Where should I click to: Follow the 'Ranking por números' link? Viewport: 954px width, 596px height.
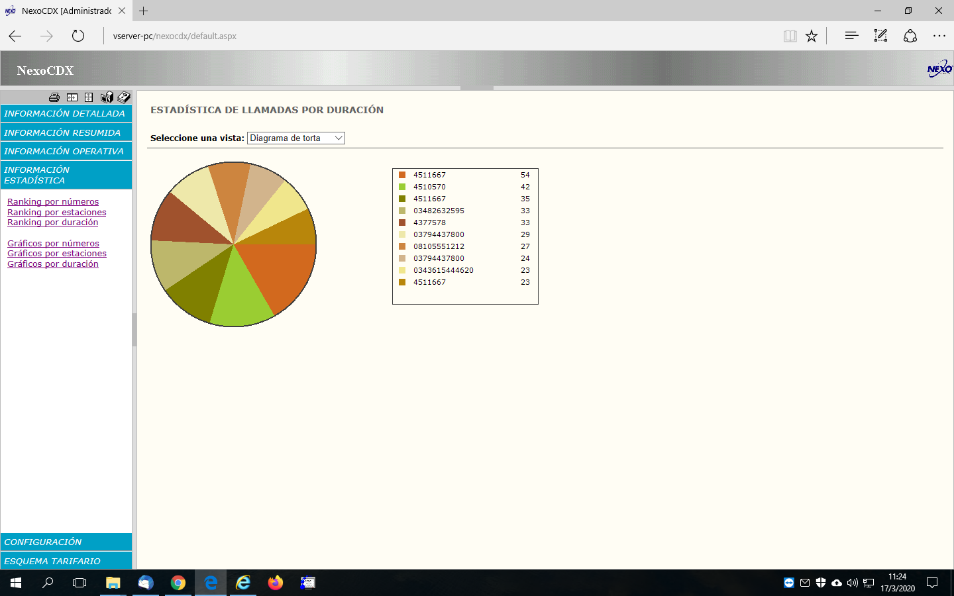point(53,202)
